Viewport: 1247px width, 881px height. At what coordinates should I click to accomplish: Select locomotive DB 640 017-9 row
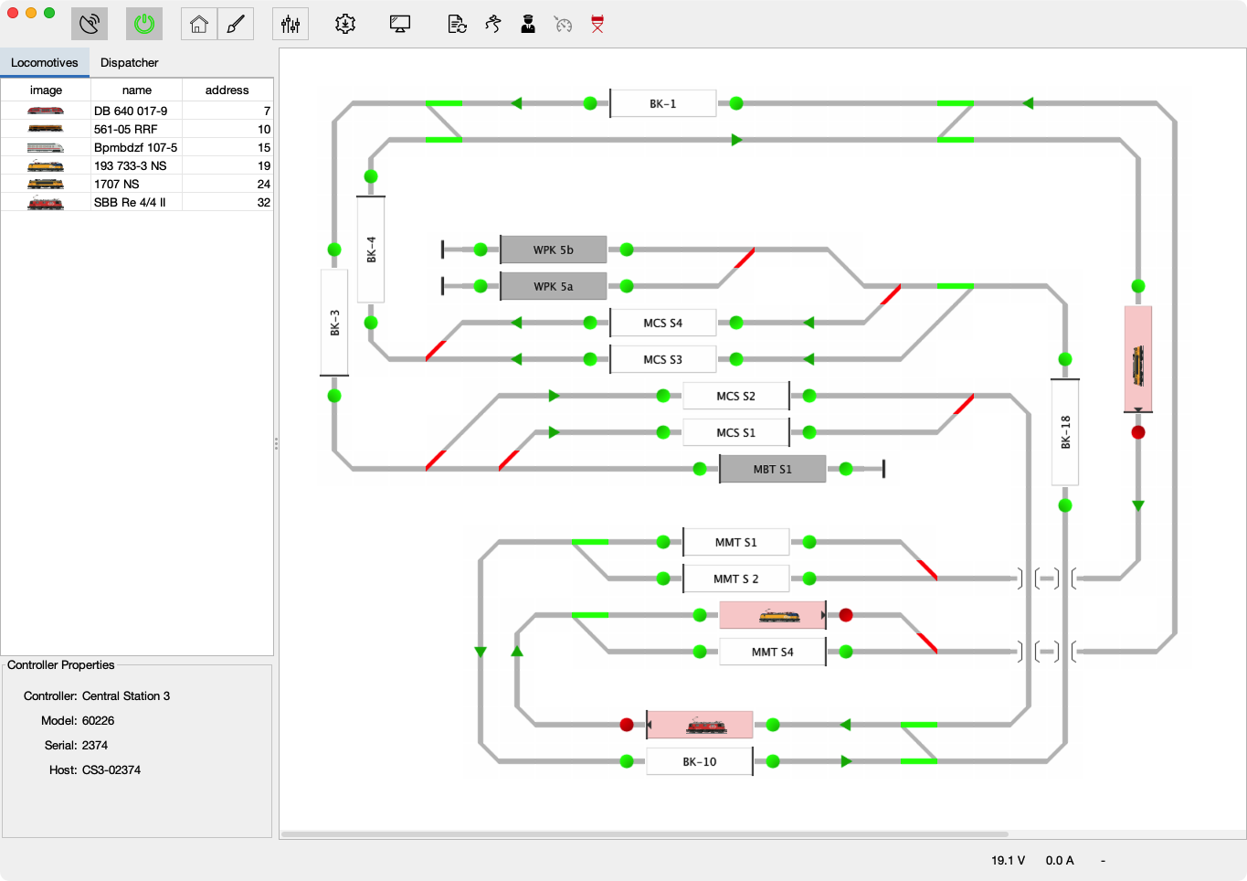tap(137, 111)
